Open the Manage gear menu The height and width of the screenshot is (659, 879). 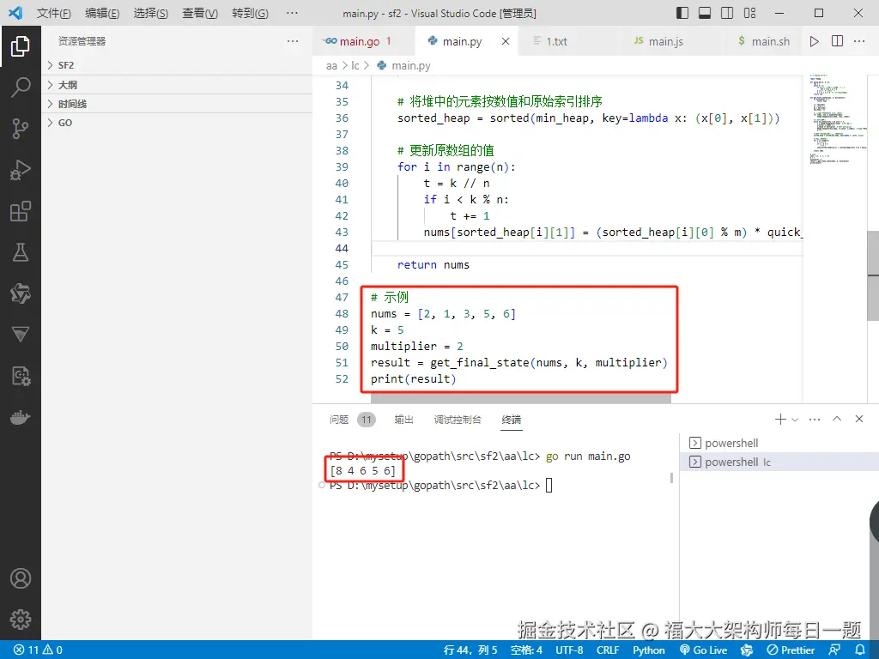[x=21, y=620]
